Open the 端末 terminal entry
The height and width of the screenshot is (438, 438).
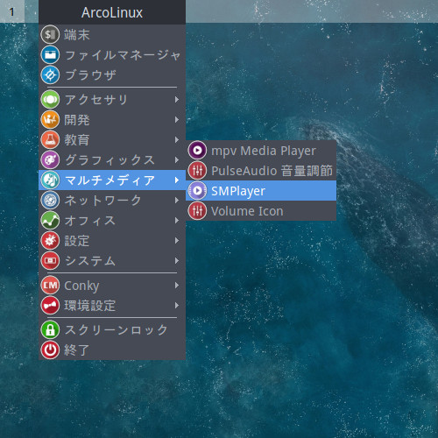tap(112, 34)
